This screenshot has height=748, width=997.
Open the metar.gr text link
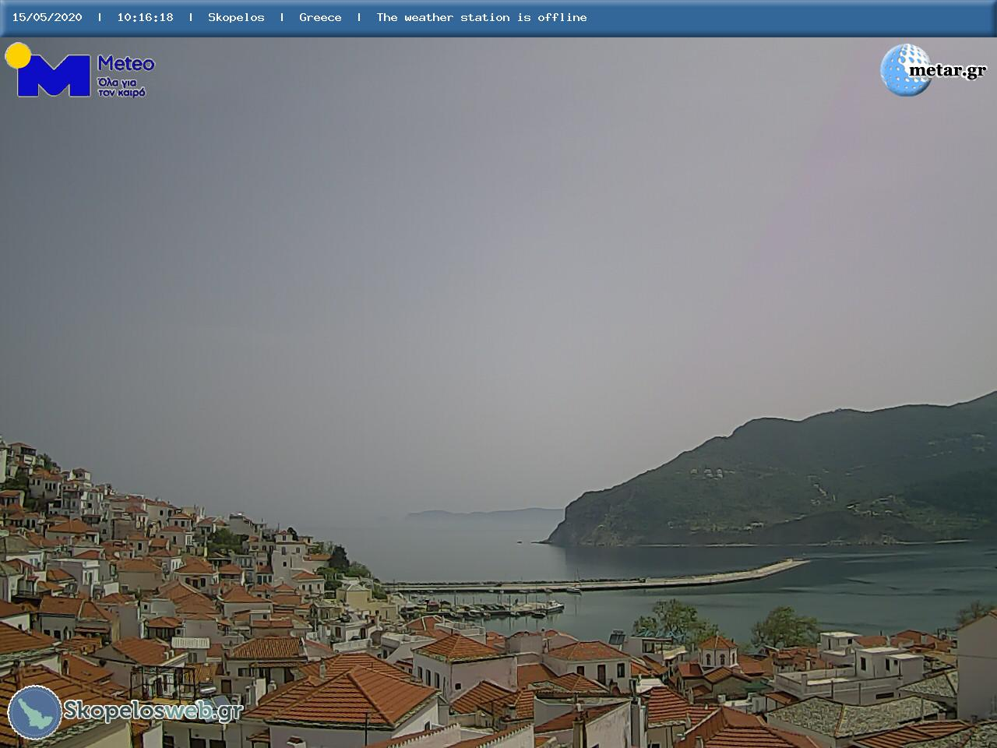pyautogui.click(x=947, y=71)
